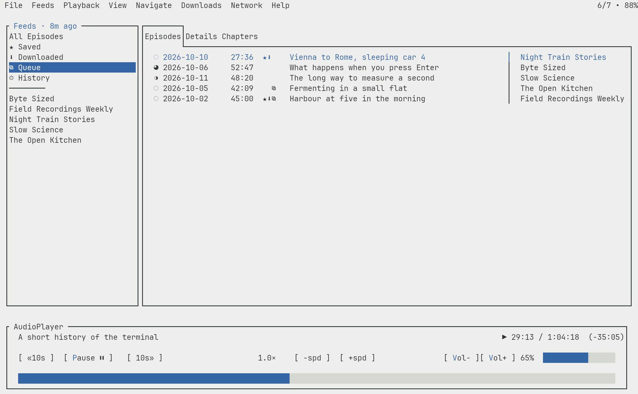
Task: Pause playback with the Pause button
Action: 88,358
